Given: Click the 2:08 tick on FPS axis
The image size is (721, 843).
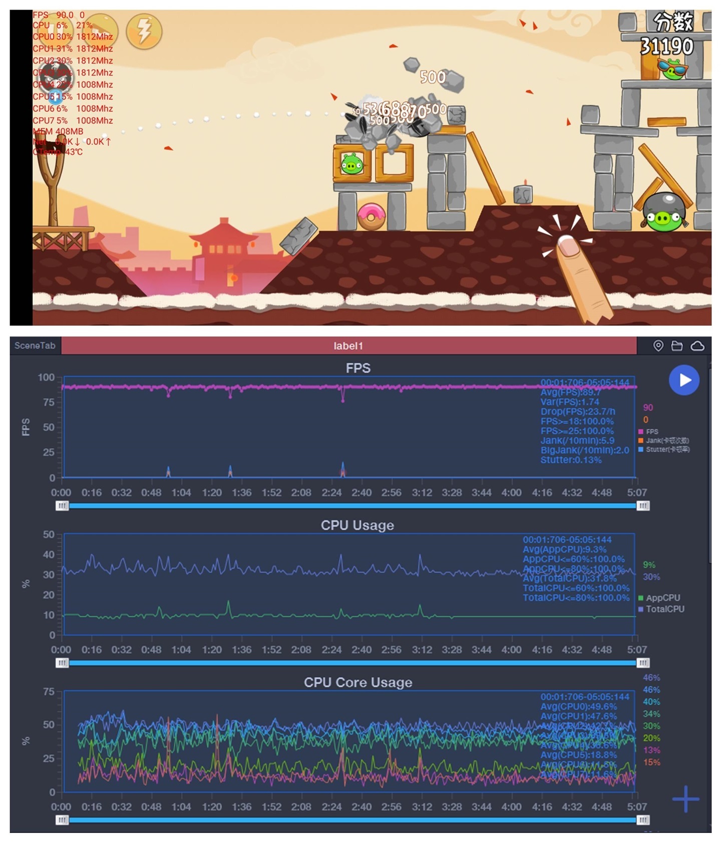Looking at the screenshot, I should pyautogui.click(x=301, y=492).
